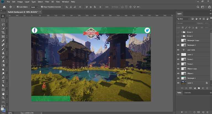The height and width of the screenshot is (114, 212).
Task: Open the Kind filter dropdown
Action: [183, 19]
